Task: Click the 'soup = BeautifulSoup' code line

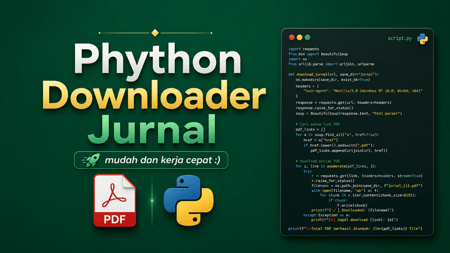Action: point(349,113)
